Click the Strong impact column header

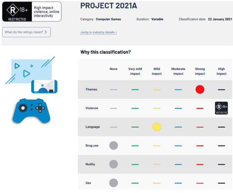pyautogui.click(x=200, y=71)
